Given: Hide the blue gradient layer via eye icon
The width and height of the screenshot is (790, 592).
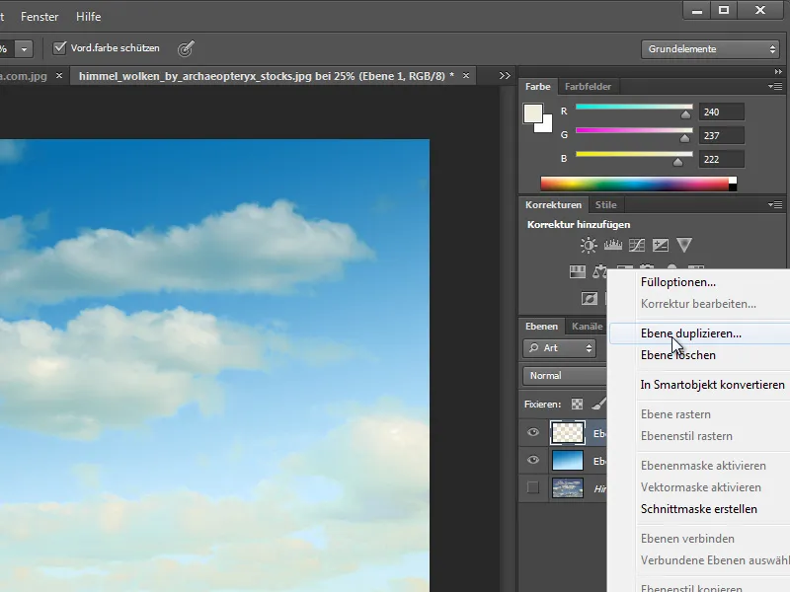Looking at the screenshot, I should tap(533, 460).
